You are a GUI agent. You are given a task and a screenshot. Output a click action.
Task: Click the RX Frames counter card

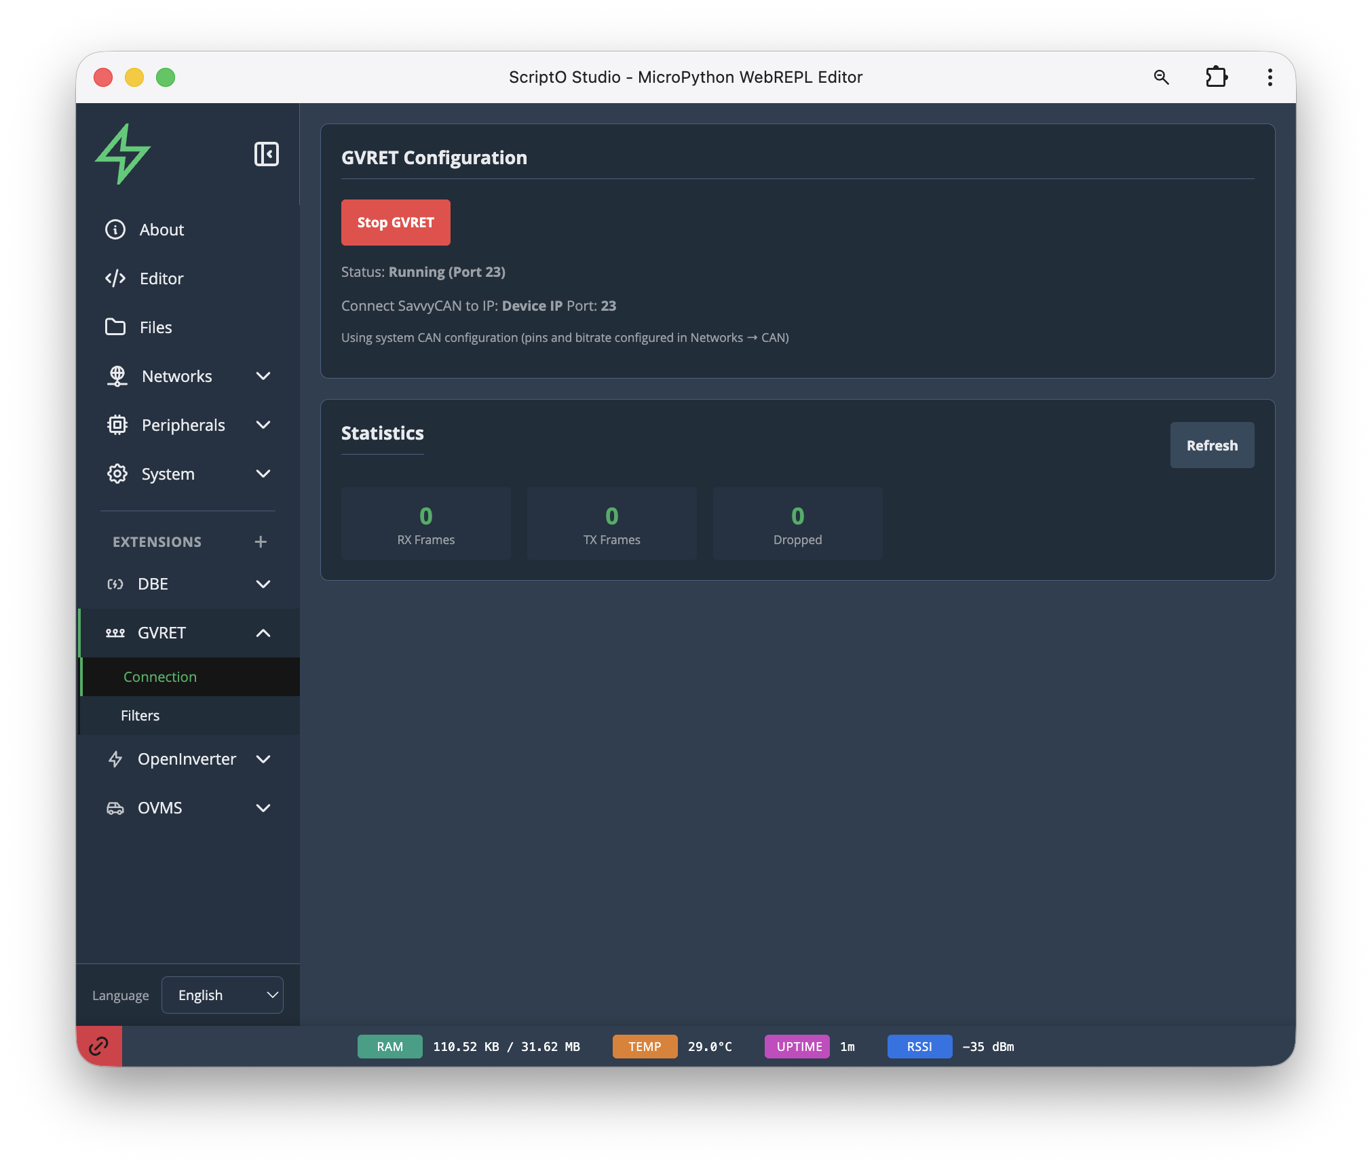pos(426,524)
